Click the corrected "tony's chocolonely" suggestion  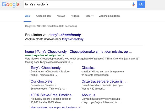coord(65,35)
